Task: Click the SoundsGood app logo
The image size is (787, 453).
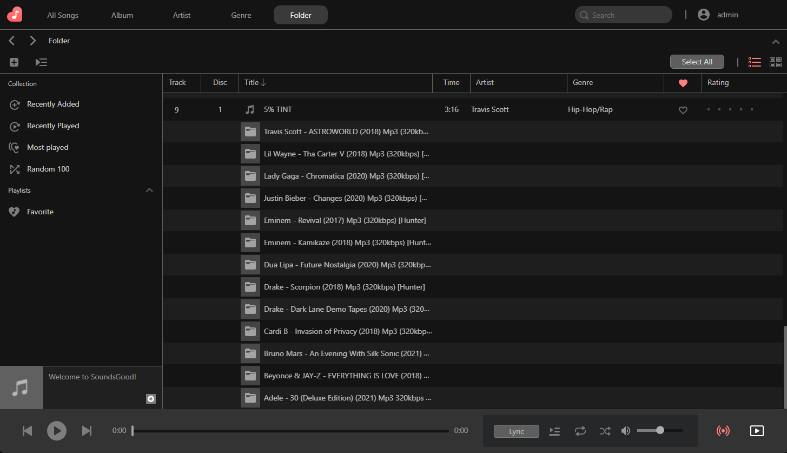Action: 15,15
